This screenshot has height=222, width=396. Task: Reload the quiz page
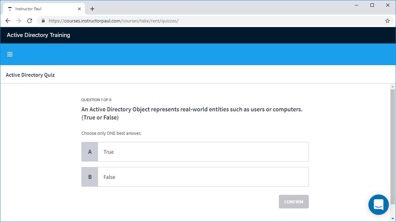[x=30, y=21]
